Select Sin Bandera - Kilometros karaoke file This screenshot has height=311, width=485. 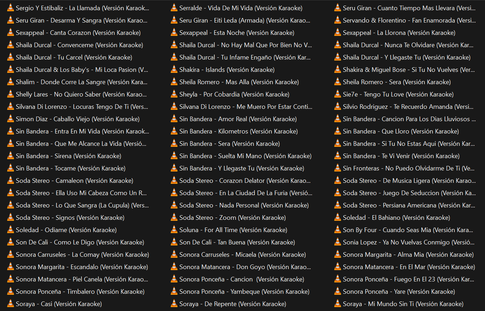(238, 131)
